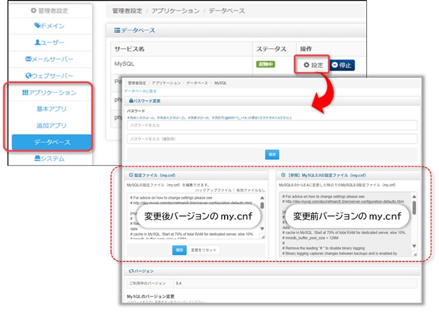Click the scrollbar of the MySQL8.0 reference my.cnf
439x312 pixels.
pos(414,208)
